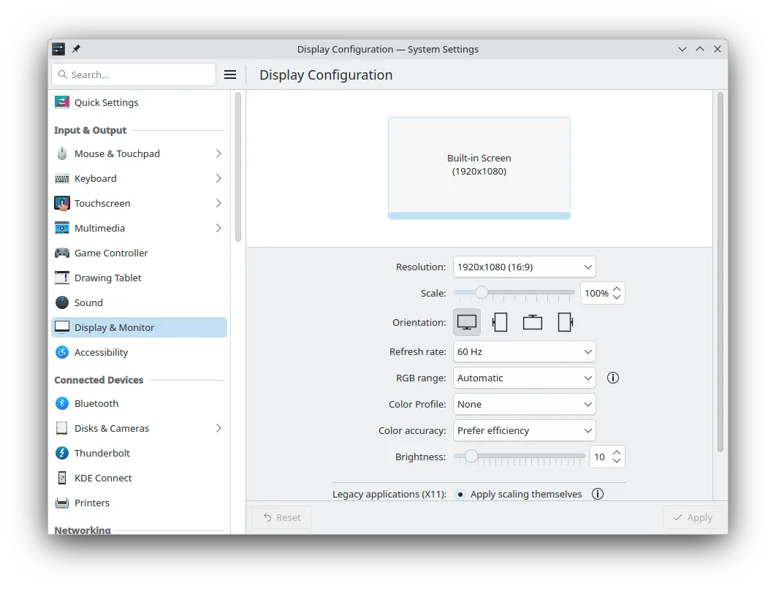Click the Search settings input field

[x=139, y=75]
